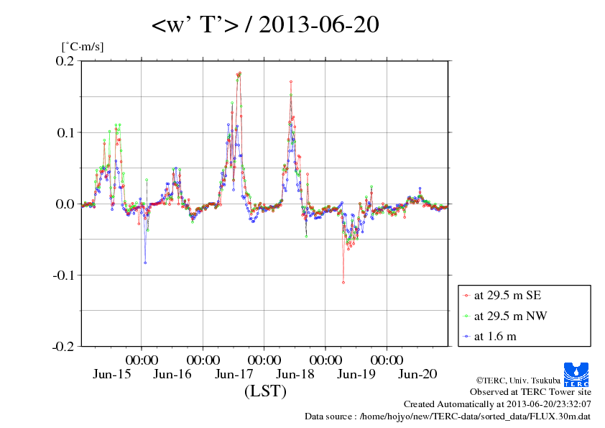Click the y-axis value 0.1
The width and height of the screenshot is (605, 428).
pos(65,132)
